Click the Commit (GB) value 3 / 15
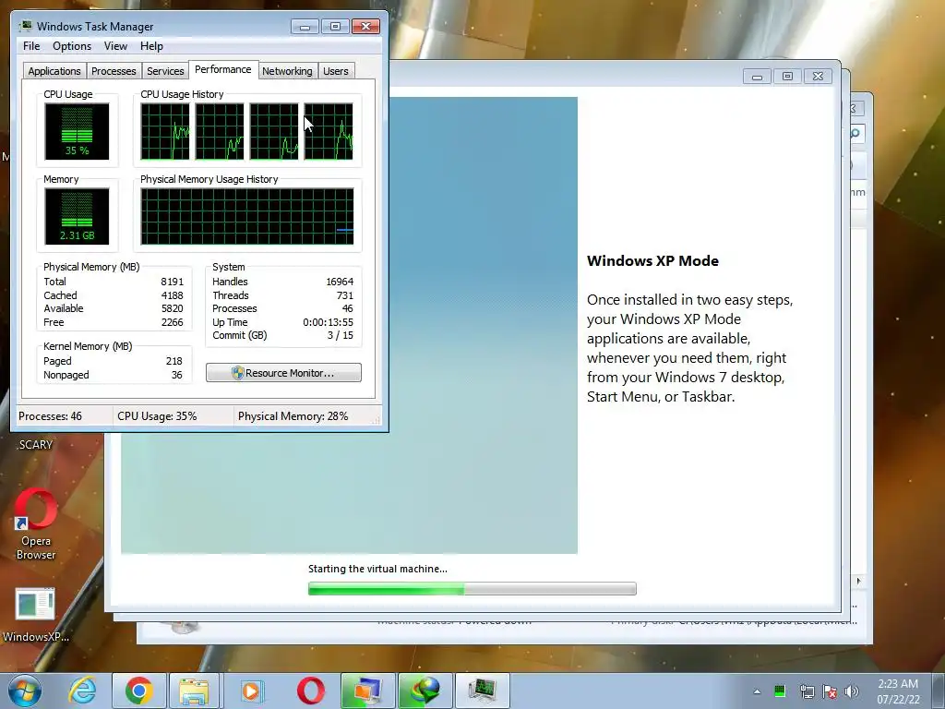 [340, 335]
